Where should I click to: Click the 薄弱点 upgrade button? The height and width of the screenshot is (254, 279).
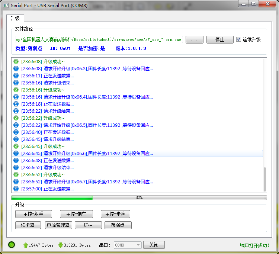point(118,225)
